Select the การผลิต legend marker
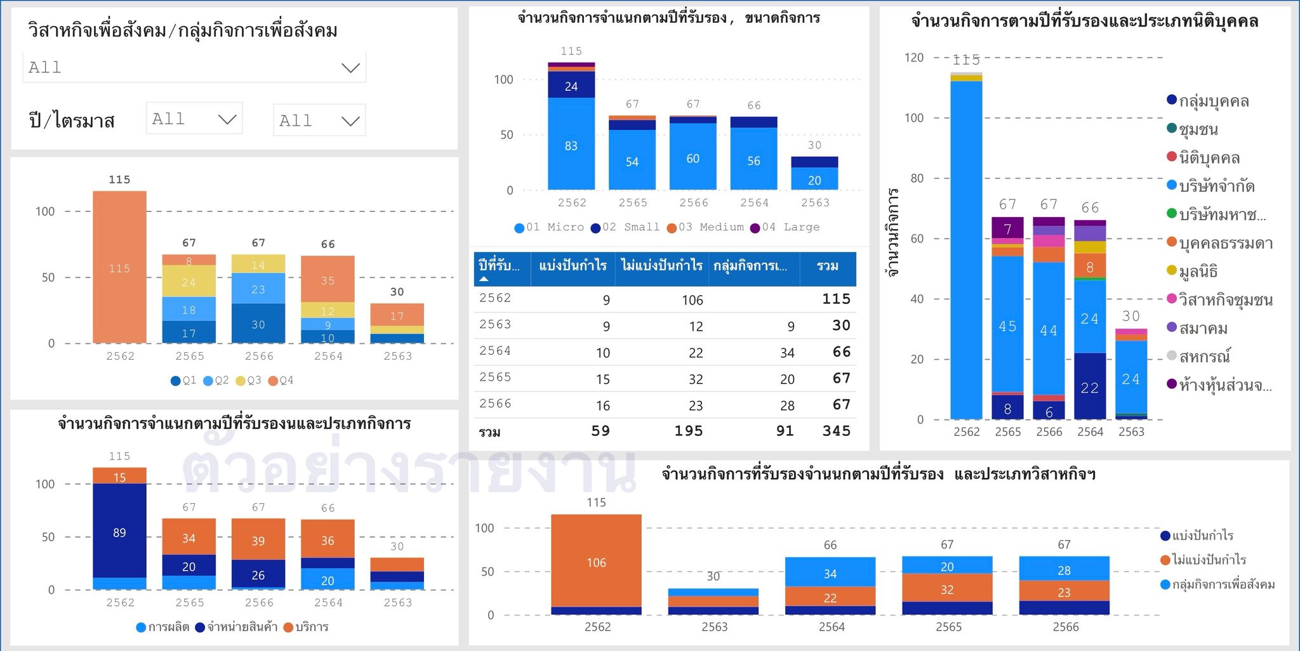 tap(141, 628)
